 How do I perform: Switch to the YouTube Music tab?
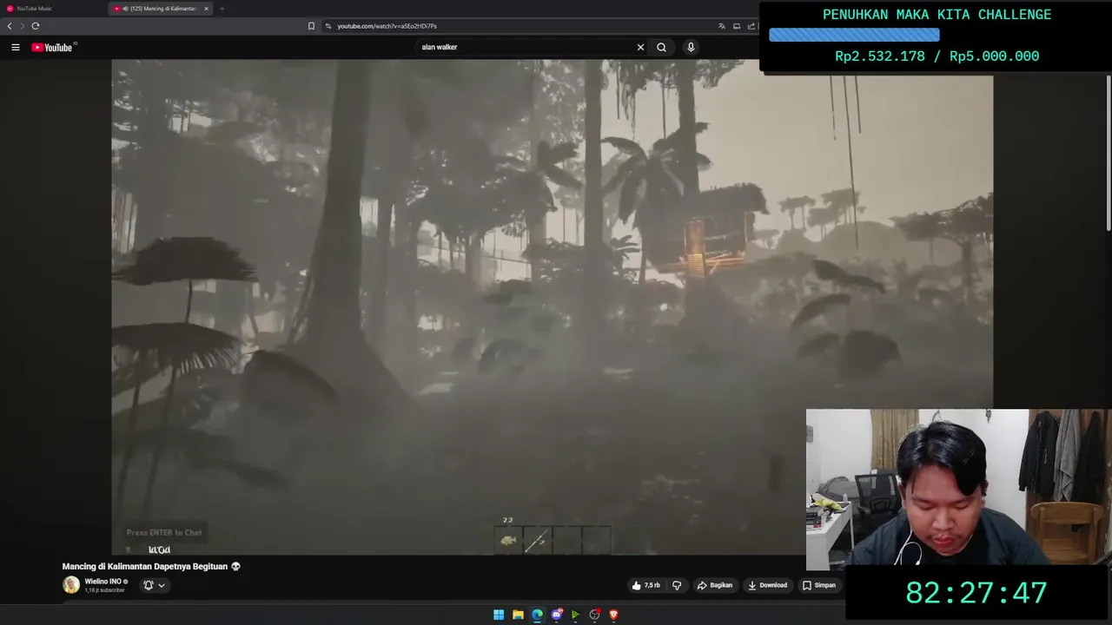coord(52,9)
